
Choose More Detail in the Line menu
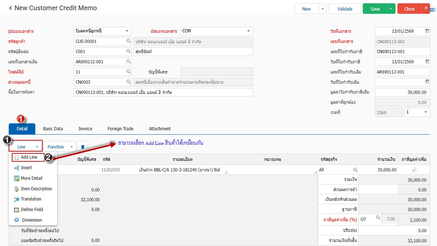point(31,178)
